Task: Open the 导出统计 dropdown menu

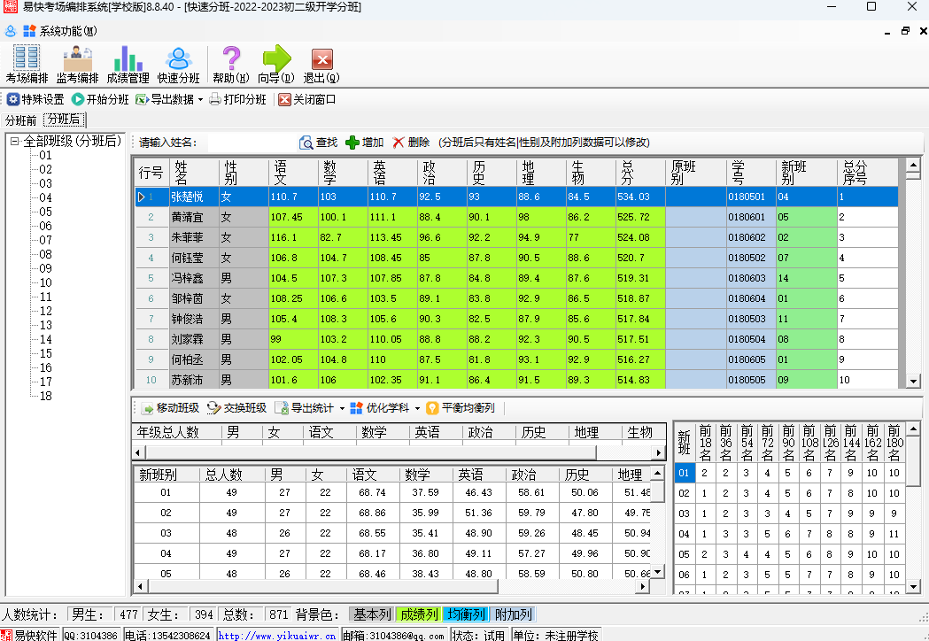Action: point(340,408)
